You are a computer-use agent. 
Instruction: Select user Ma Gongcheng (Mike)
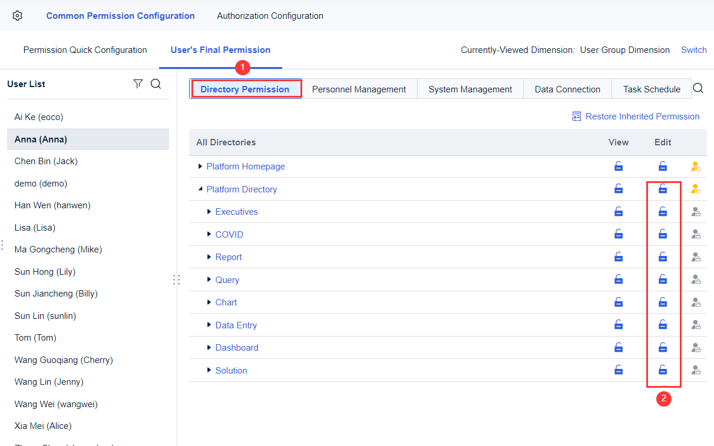tap(88, 249)
